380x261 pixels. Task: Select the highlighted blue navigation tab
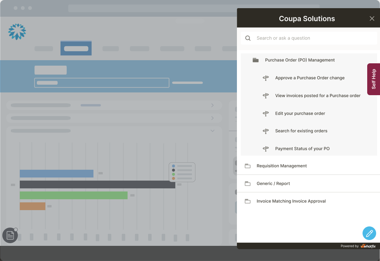click(x=76, y=48)
